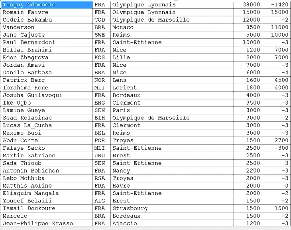The height and width of the screenshot is (230, 291).
Task: Select the Romain Faivre name cell
Action: click(47, 12)
